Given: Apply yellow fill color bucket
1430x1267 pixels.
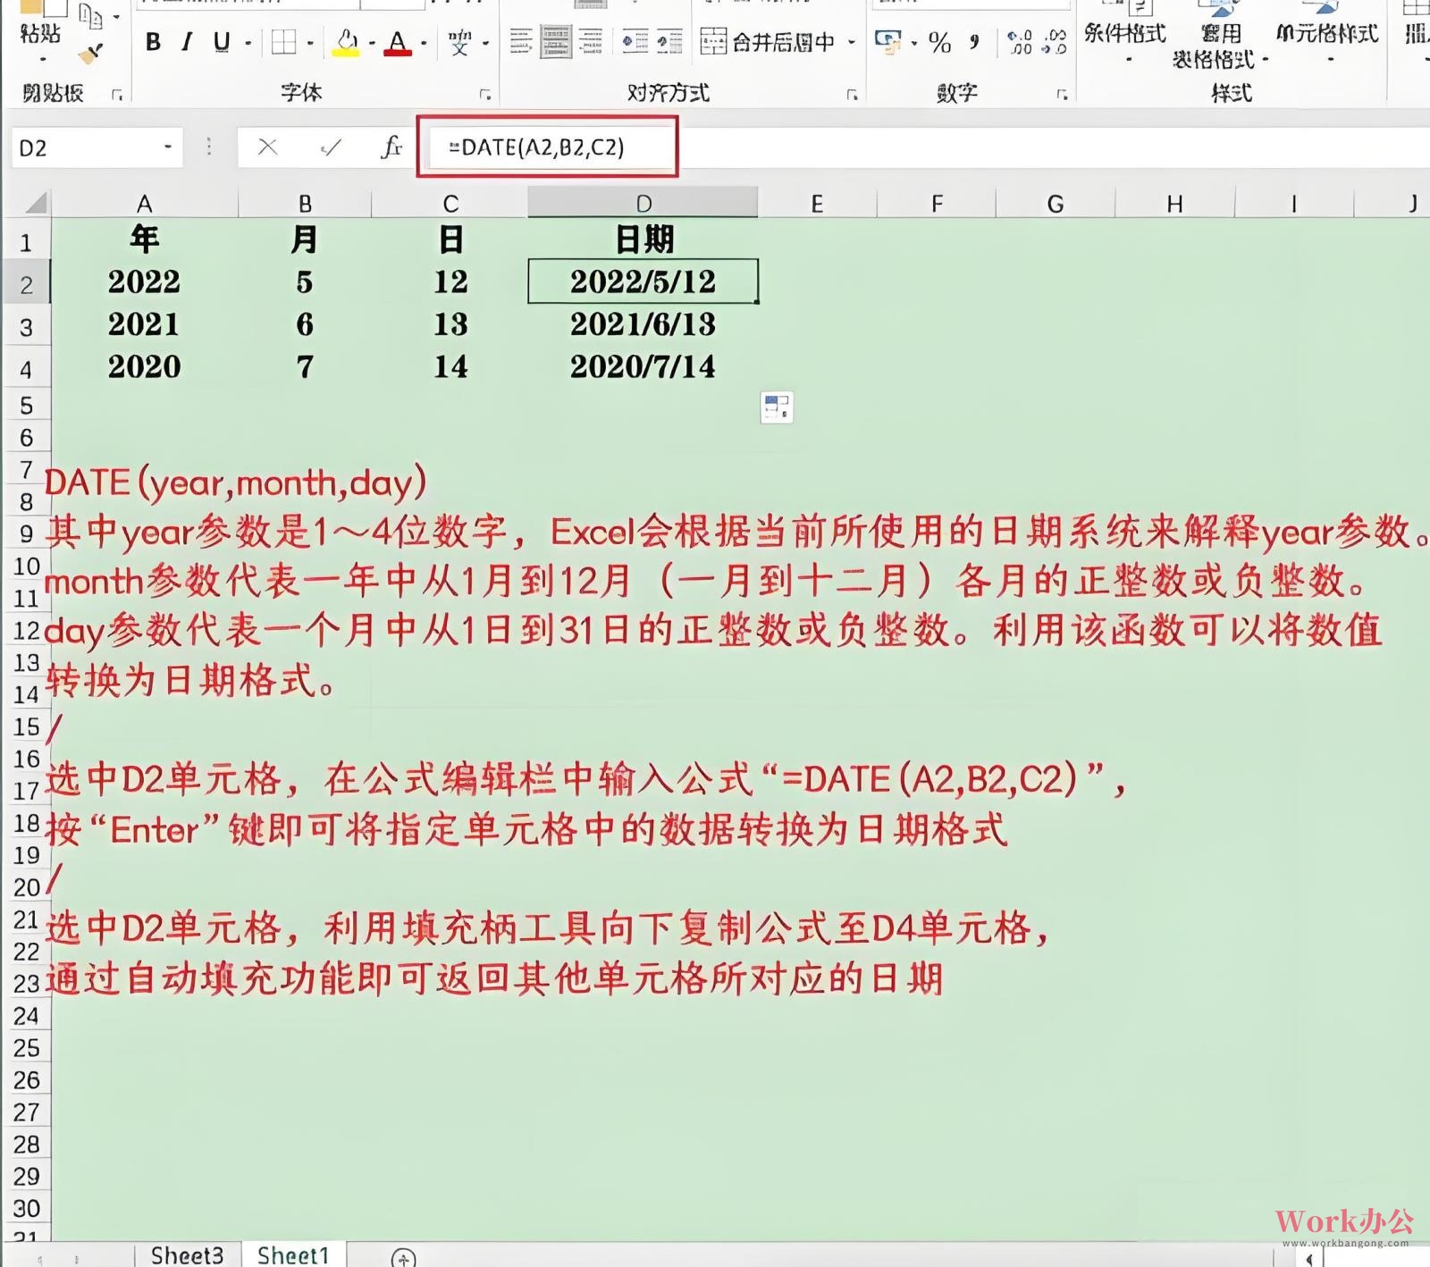Looking at the screenshot, I should [346, 42].
